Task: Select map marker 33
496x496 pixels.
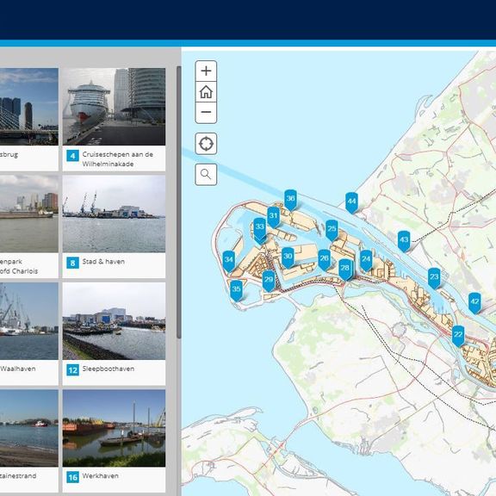Action: point(260,228)
